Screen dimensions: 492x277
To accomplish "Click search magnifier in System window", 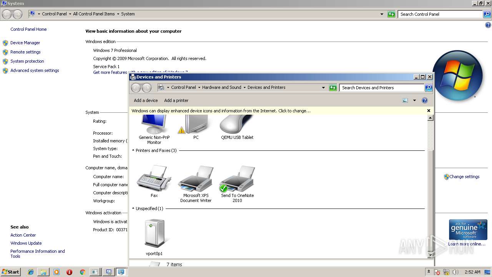I will pyautogui.click(x=487, y=14).
